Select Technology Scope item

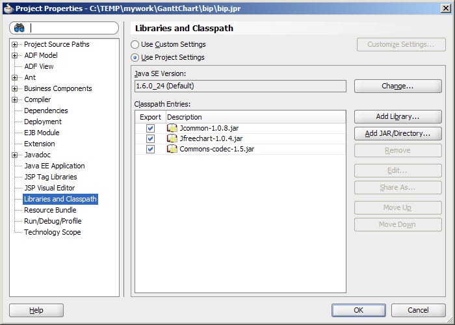point(53,232)
